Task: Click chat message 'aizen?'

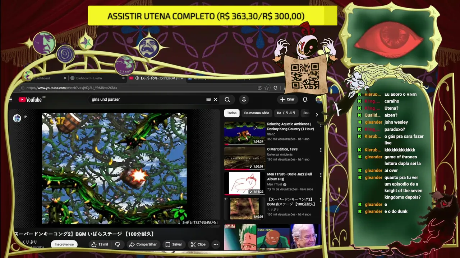Action: (391, 115)
